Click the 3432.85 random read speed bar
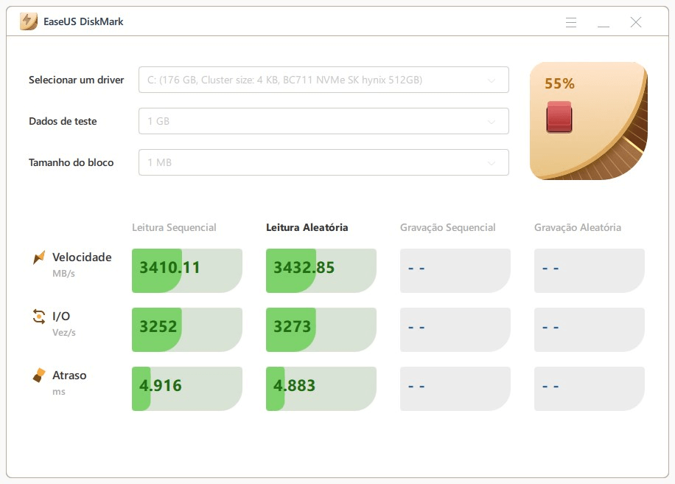Viewport: 675px width, 484px height. 321,271
